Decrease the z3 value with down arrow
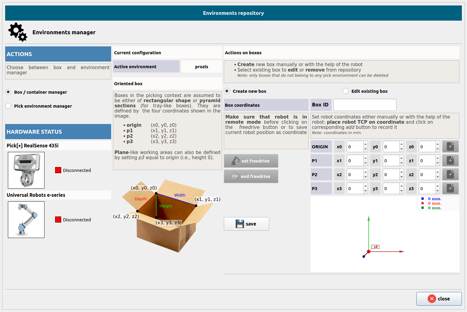The height and width of the screenshot is (312, 467). (x=438, y=191)
